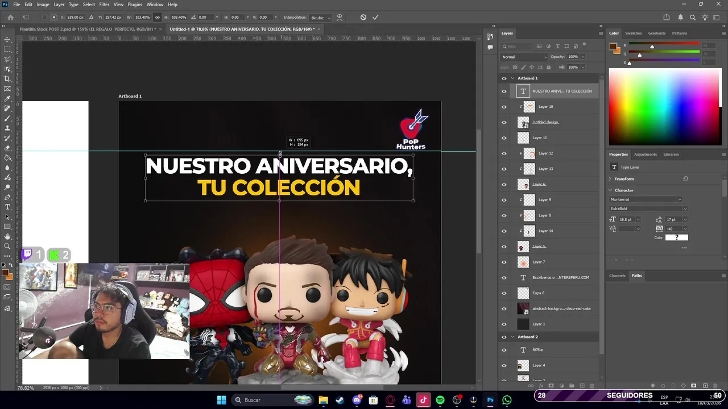The height and width of the screenshot is (409, 728).
Task: Add mask icon in Paths panel
Action: [x=693, y=386]
